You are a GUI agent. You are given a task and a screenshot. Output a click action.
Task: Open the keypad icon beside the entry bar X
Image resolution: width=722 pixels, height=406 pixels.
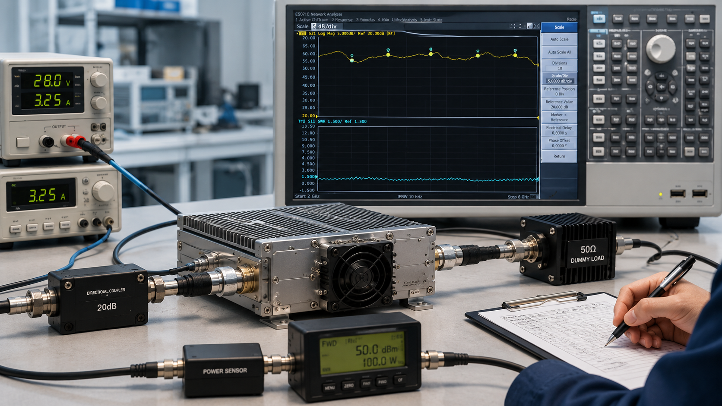(x=529, y=26)
